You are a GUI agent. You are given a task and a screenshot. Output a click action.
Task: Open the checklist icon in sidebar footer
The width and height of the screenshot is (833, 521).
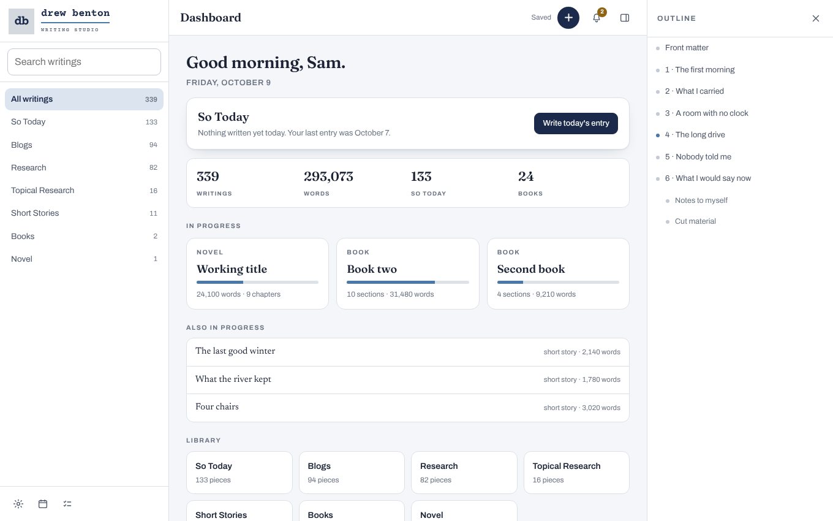[67, 504]
